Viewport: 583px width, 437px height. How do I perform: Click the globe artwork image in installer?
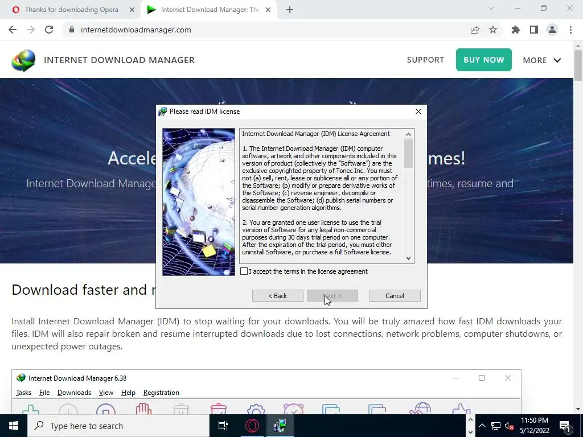click(199, 202)
